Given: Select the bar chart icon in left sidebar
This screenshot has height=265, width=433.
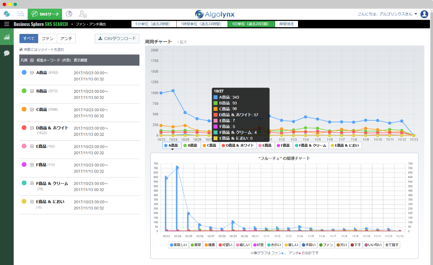Looking at the screenshot, I should 7,37.
